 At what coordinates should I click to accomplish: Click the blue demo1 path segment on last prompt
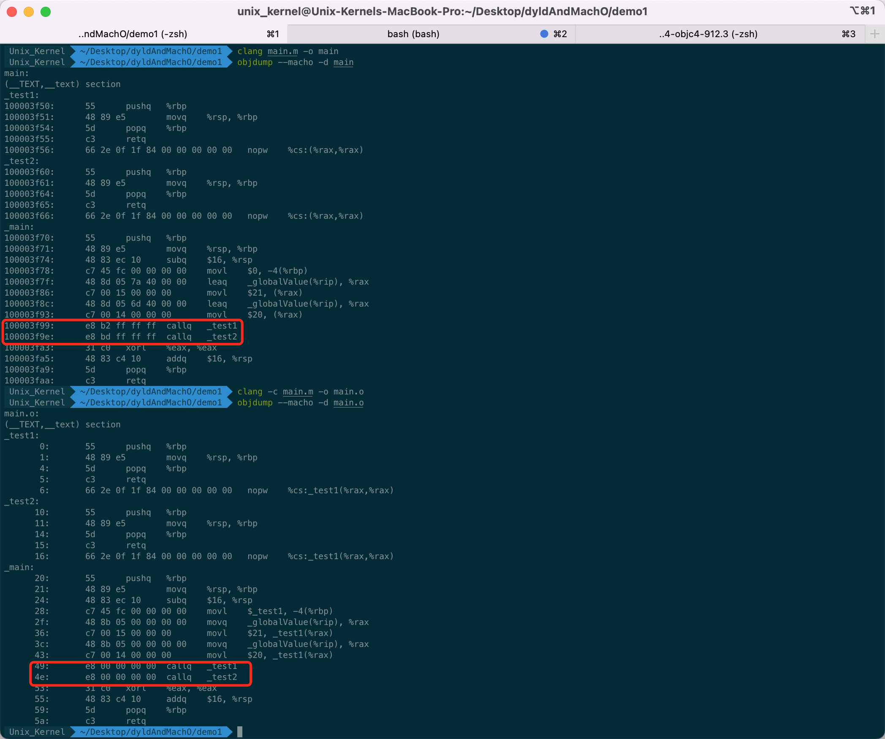151,732
